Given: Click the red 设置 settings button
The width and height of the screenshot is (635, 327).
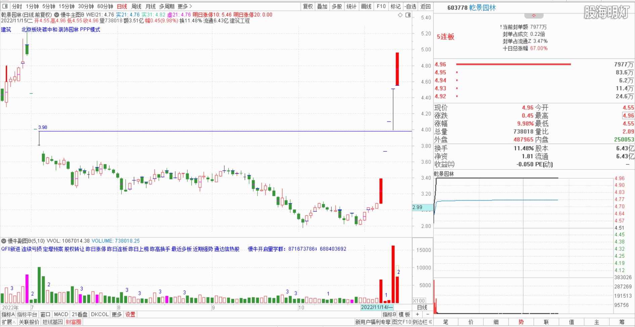Looking at the screenshot, I should click(x=130, y=314).
